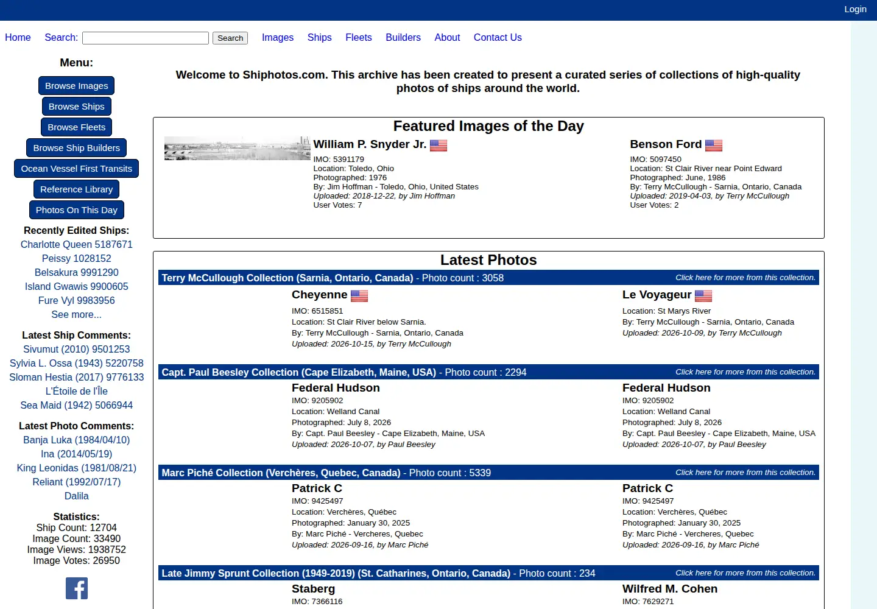Open the Wilfred M. Cohen ship title
The height and width of the screenshot is (609, 877).
(670, 589)
